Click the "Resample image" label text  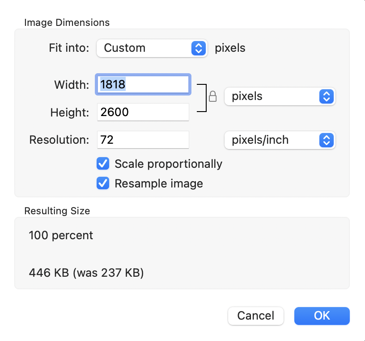[x=159, y=183]
